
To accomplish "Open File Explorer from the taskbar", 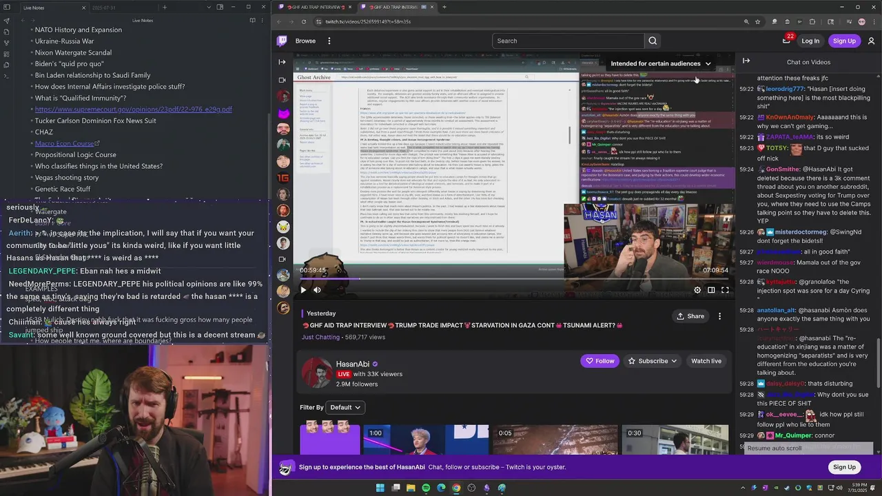I will coord(411,488).
